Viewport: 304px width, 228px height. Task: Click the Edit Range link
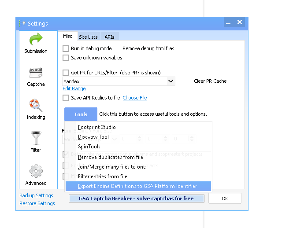[74, 89]
